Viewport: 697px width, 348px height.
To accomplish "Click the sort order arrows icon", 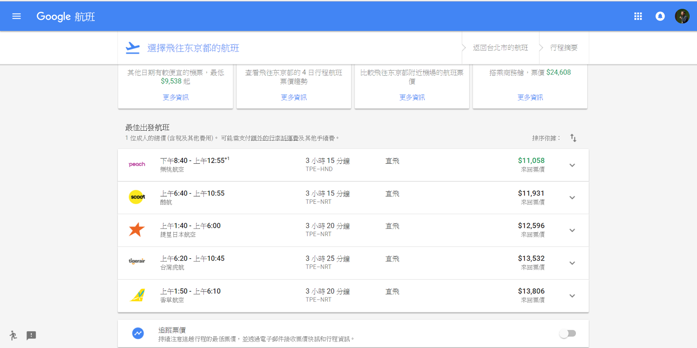I will coord(573,138).
